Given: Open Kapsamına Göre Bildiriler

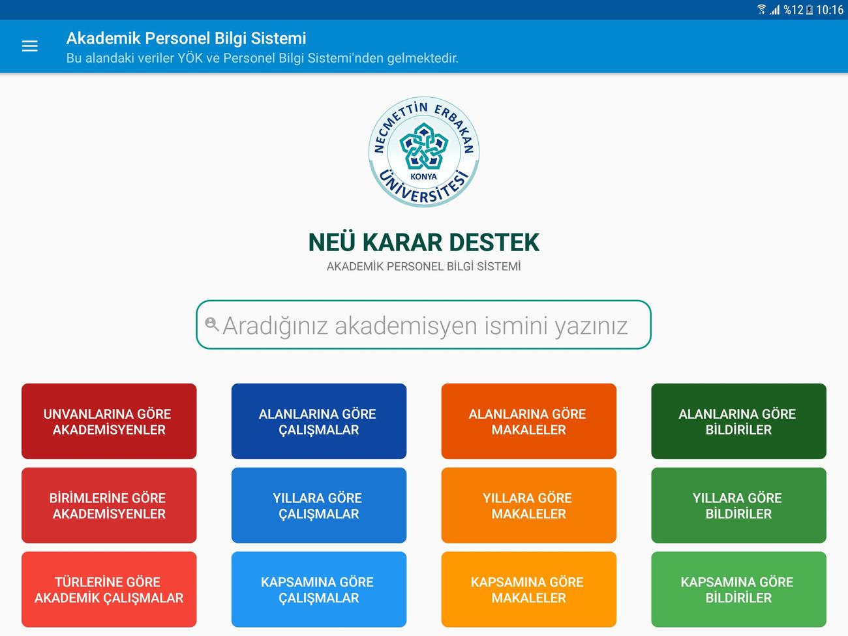Looking at the screenshot, I should [x=738, y=590].
